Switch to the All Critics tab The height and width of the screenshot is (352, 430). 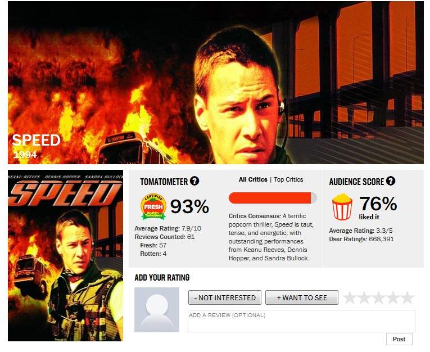point(253,179)
